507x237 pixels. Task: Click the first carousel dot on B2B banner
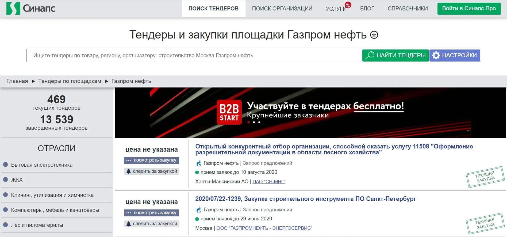point(248,122)
